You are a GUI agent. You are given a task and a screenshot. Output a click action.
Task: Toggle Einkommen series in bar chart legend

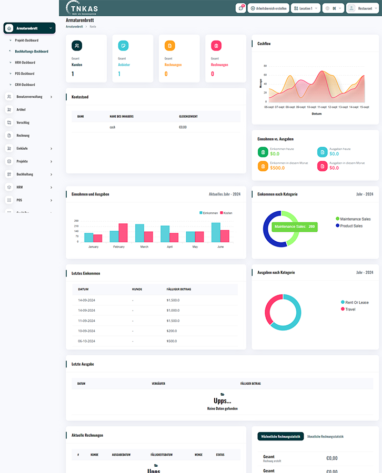click(209, 213)
